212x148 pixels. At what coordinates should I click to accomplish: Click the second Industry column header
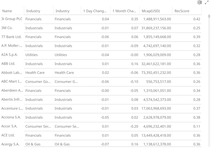(62, 11)
